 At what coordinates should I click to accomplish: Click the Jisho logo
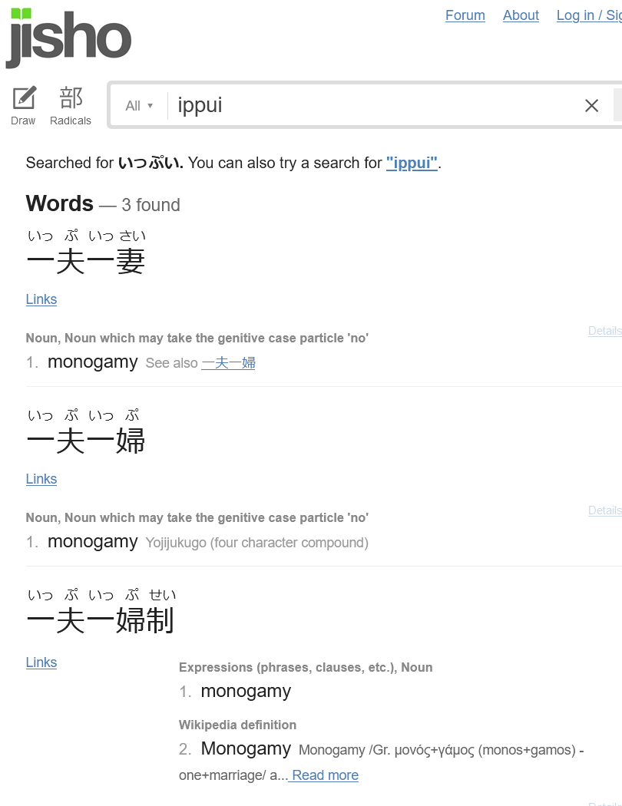pos(69,38)
